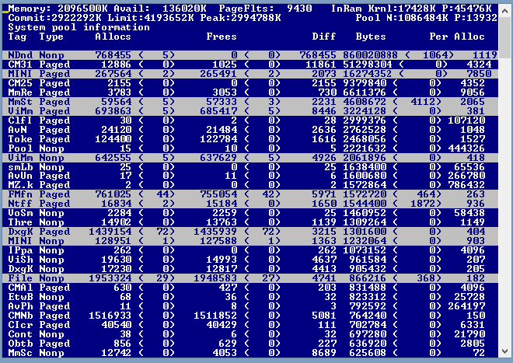Click the Commit value 2922292K
The height and width of the screenshot is (363, 513).
(76, 18)
